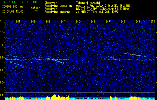Click time marker 1243

coord(47,21)
